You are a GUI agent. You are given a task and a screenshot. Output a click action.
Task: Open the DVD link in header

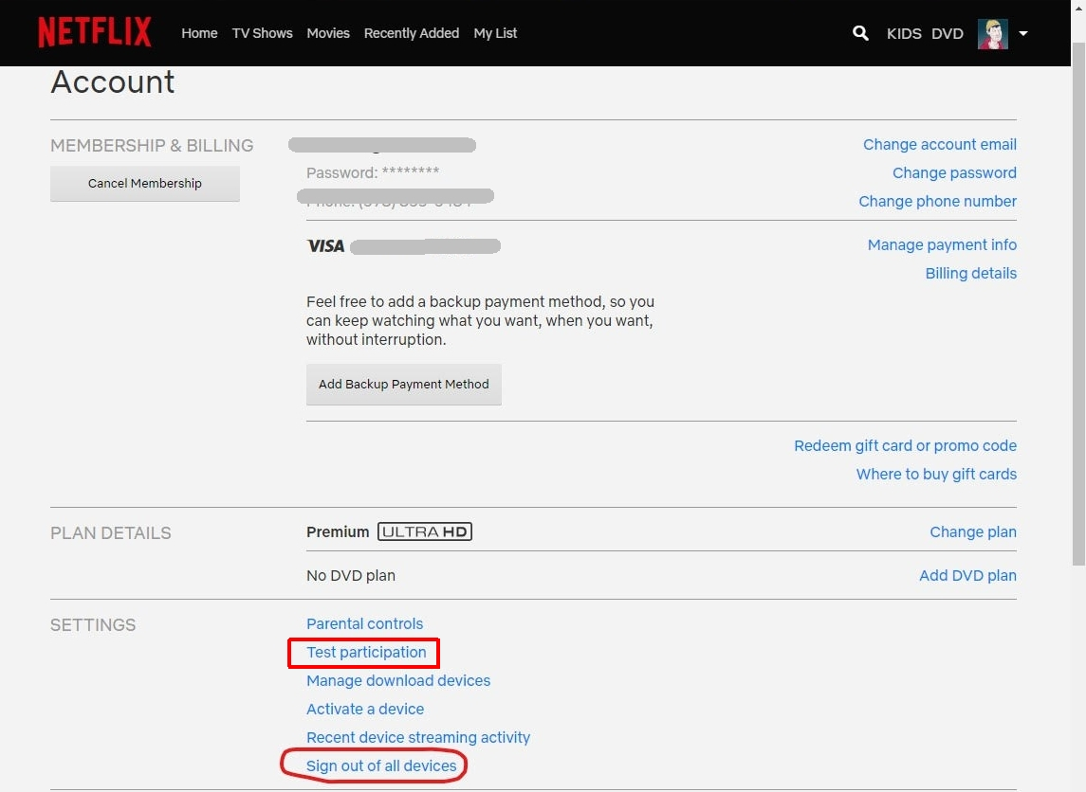tap(947, 33)
